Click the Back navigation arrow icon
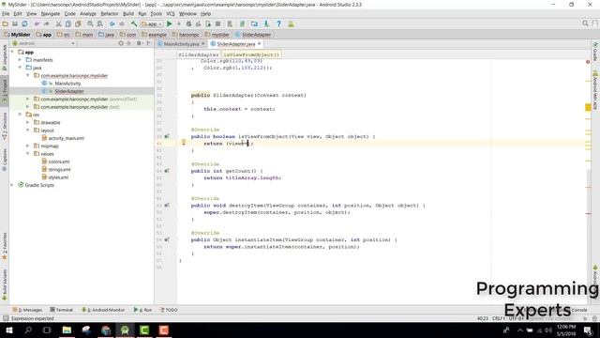Image resolution: width=600 pixels, height=338 pixels. click(112, 23)
